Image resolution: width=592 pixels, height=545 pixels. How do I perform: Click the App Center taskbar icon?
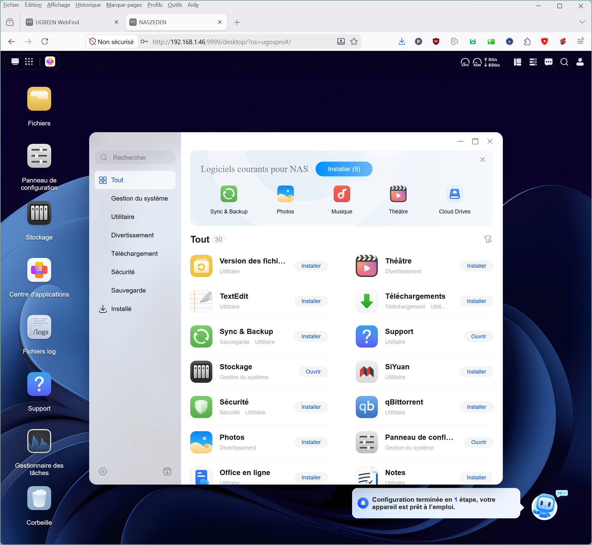click(50, 62)
